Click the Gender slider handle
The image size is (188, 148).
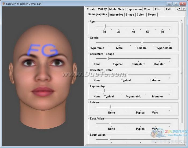pyautogui.click(x=143, y=42)
